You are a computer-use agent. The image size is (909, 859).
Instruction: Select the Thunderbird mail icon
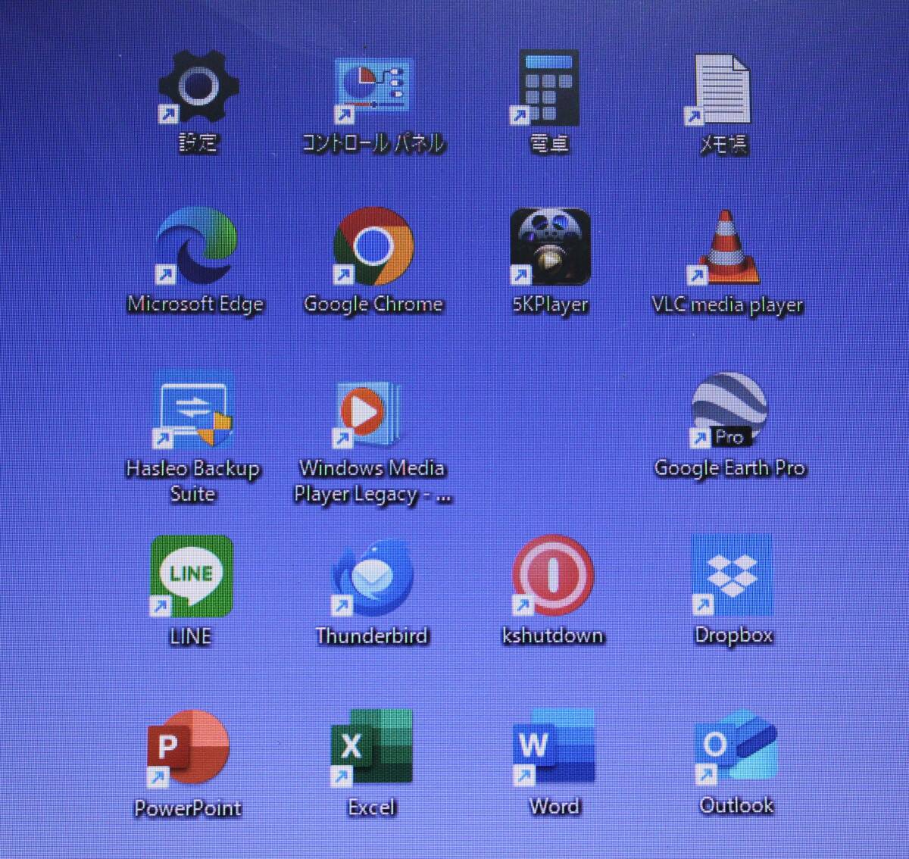373,579
